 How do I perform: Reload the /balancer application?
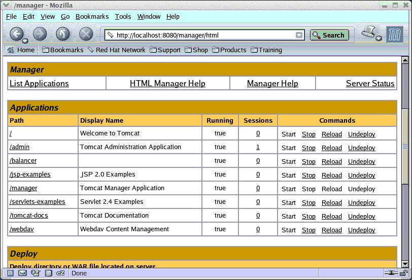[x=332, y=161]
